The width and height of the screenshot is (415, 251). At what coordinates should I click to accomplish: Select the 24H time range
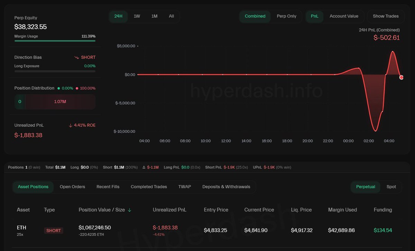(119, 16)
